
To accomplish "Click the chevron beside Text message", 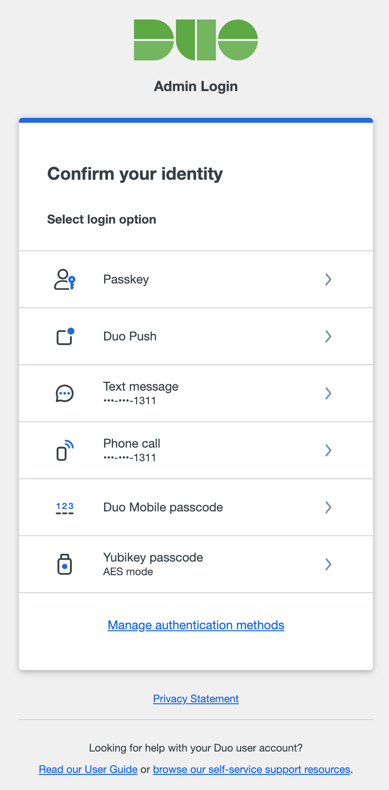I will pos(328,393).
